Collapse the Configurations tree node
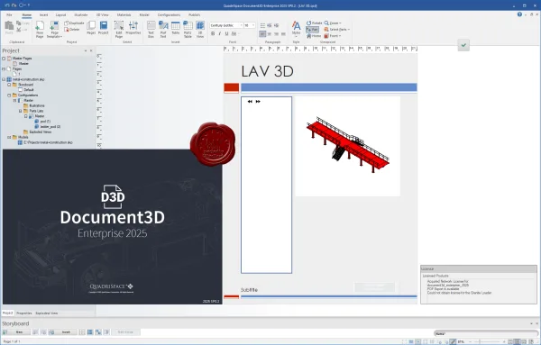 pyautogui.click(x=9, y=95)
